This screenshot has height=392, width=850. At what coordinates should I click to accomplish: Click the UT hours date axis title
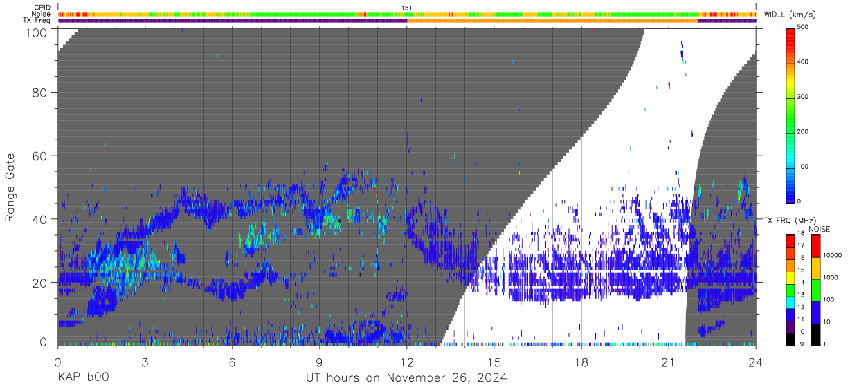coord(407,378)
